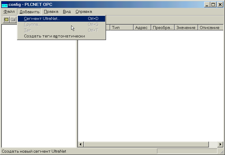Click the new configuration toolbar icon
225x155 pixels.
tap(6, 20)
